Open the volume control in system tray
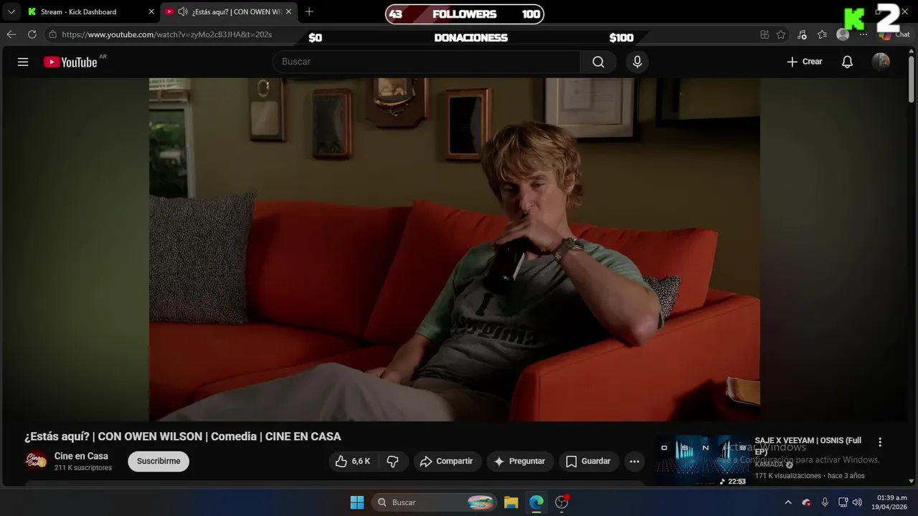The width and height of the screenshot is (918, 516). (857, 502)
